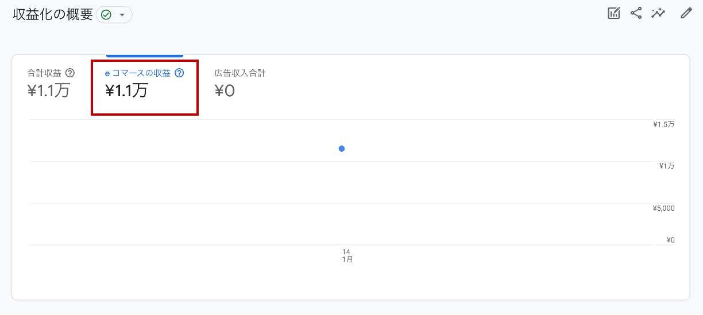Open Insights sparkle trend icon
The width and height of the screenshot is (703, 315).
click(x=658, y=13)
